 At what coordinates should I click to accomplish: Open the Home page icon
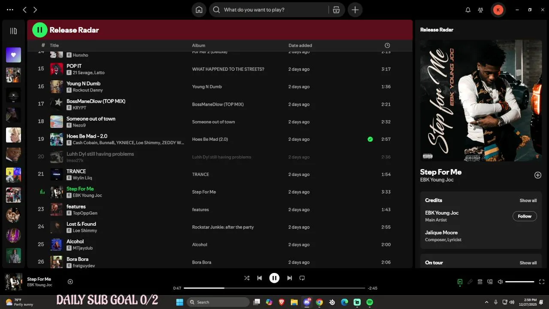(x=199, y=9)
